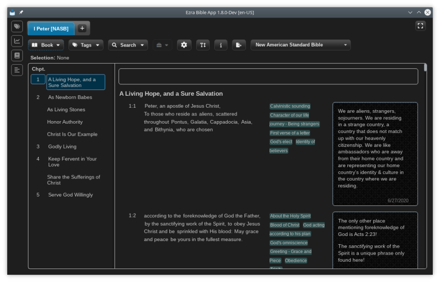Click verse 1:1 text about Peter
Image resolution: width=440 pixels, height=282 pixels.
pyautogui.click(x=198, y=118)
